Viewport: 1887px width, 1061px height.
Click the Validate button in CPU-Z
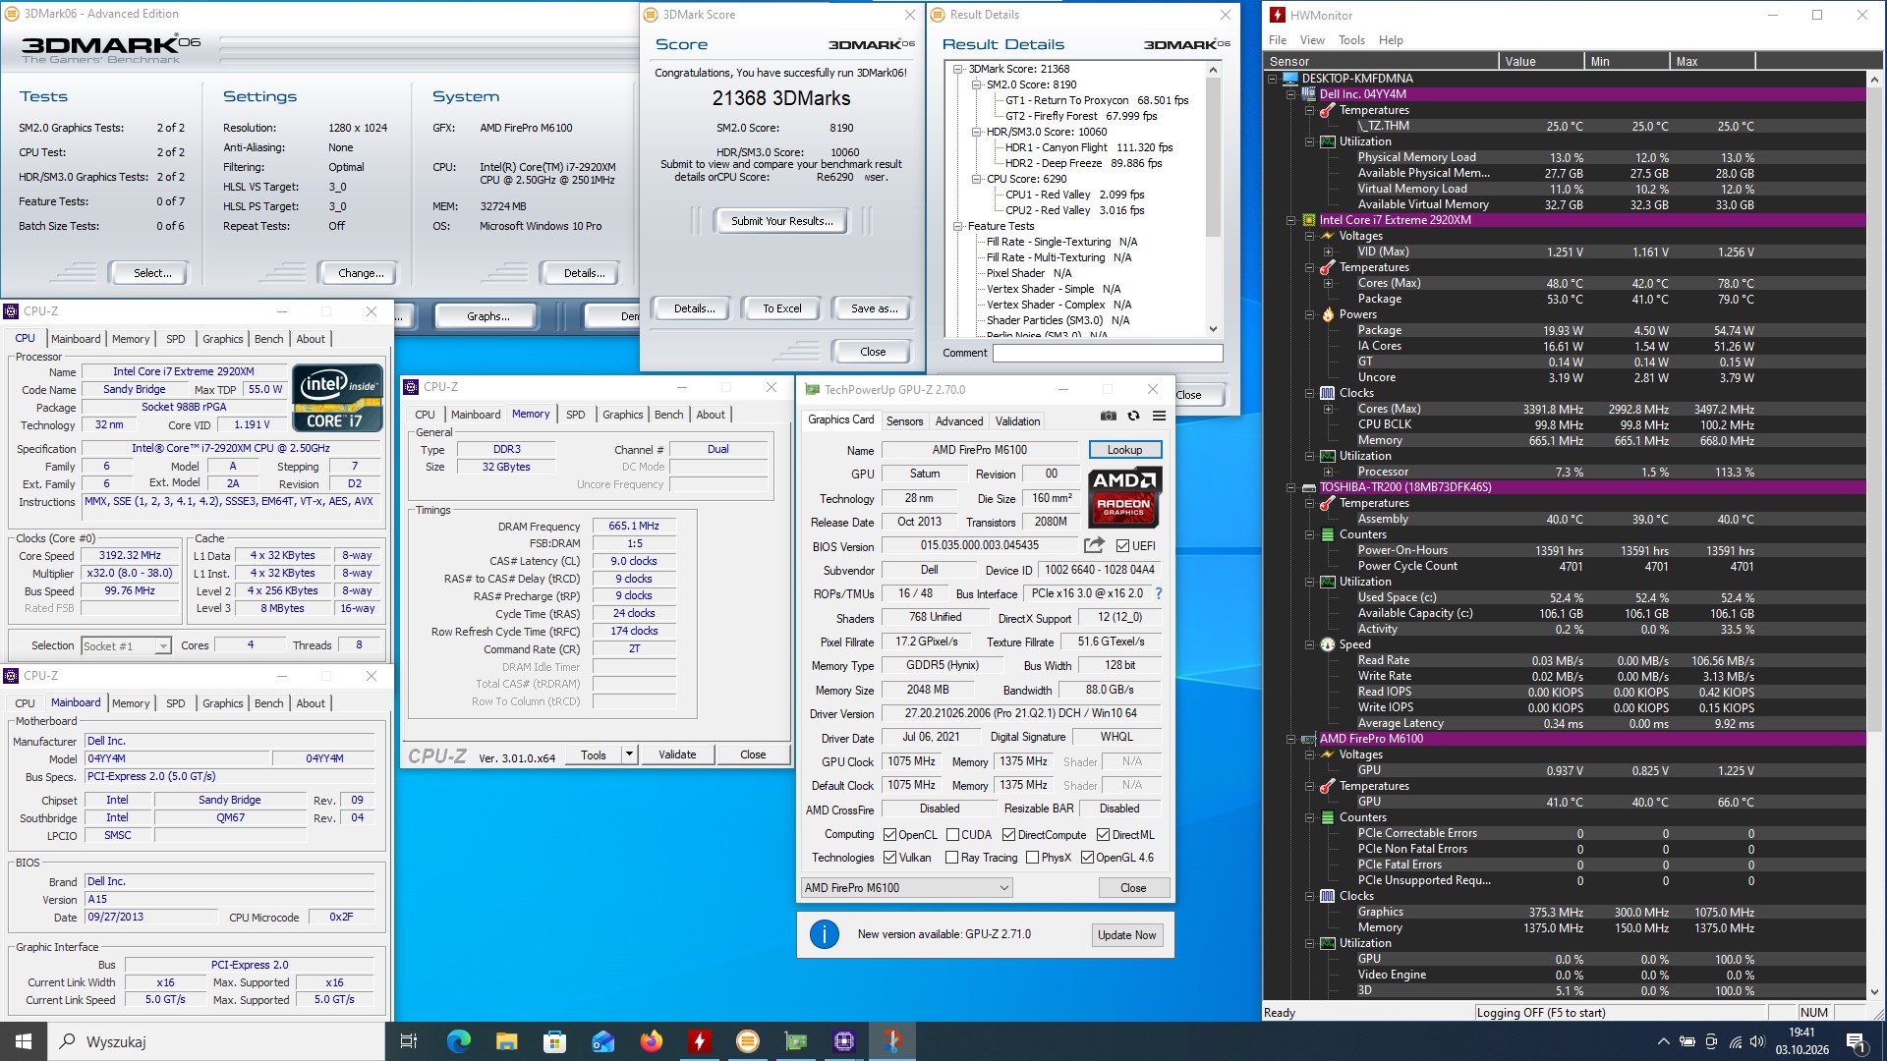(677, 754)
